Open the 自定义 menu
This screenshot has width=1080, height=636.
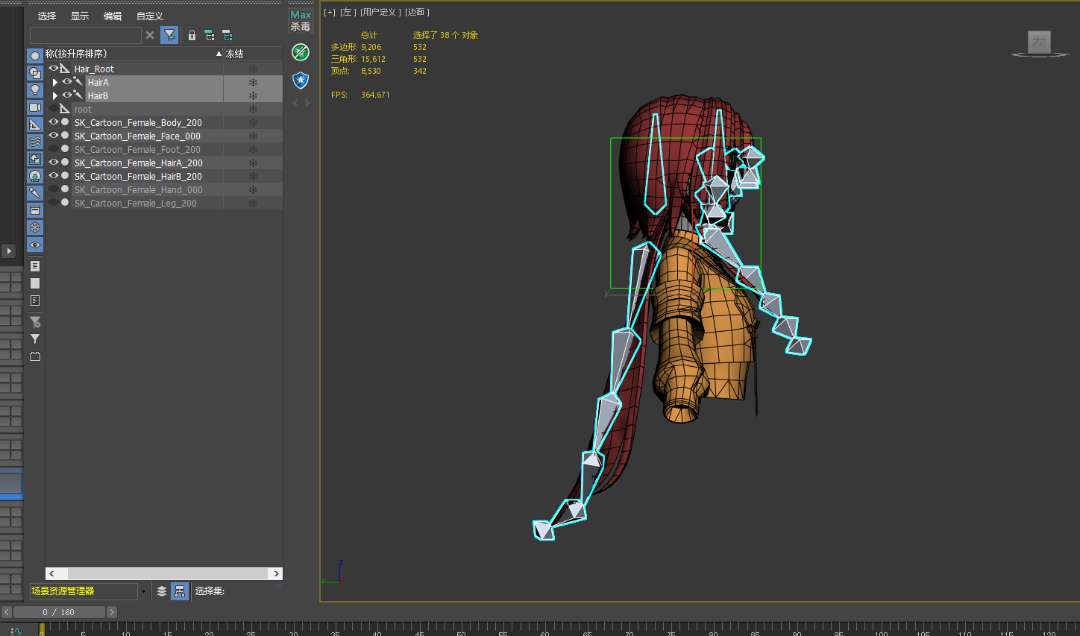[150, 16]
